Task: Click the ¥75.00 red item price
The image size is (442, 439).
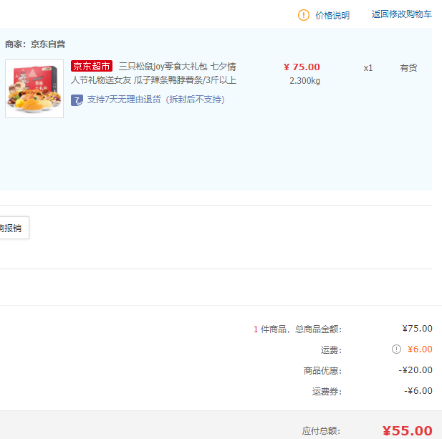Action: tap(302, 67)
